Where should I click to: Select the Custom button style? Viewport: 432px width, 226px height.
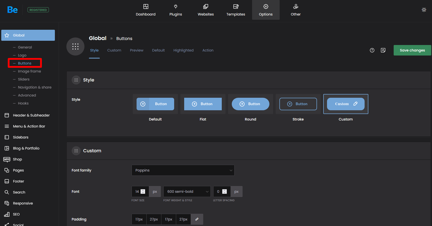tap(346, 104)
